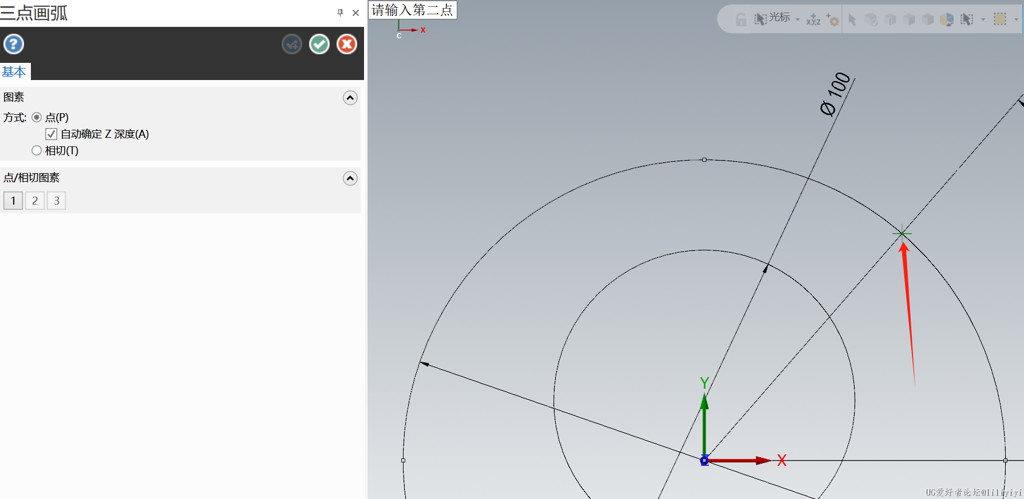1024x499 pixels.
Task: Click left quadrant point of the outer circle
Action: tap(404, 460)
